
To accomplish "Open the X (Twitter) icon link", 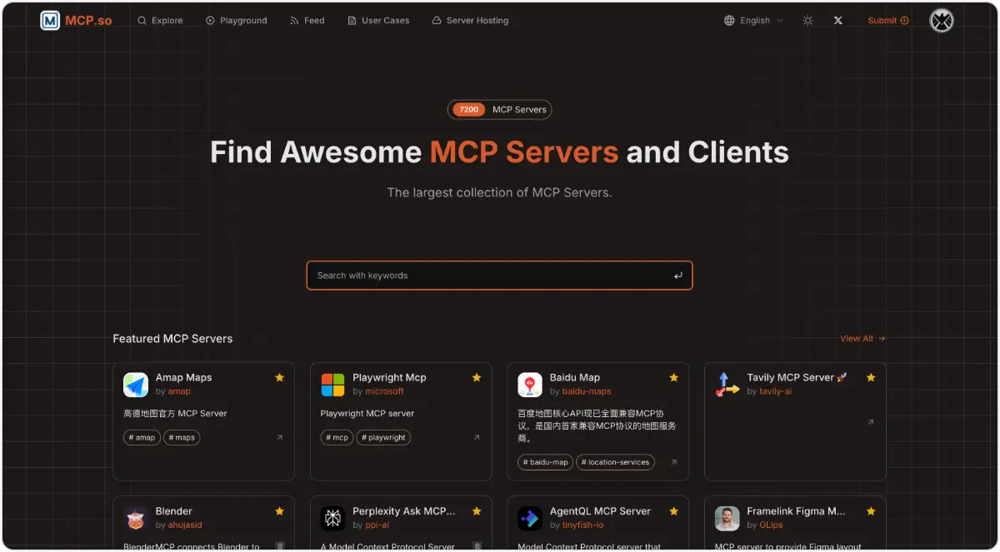I will click(838, 21).
